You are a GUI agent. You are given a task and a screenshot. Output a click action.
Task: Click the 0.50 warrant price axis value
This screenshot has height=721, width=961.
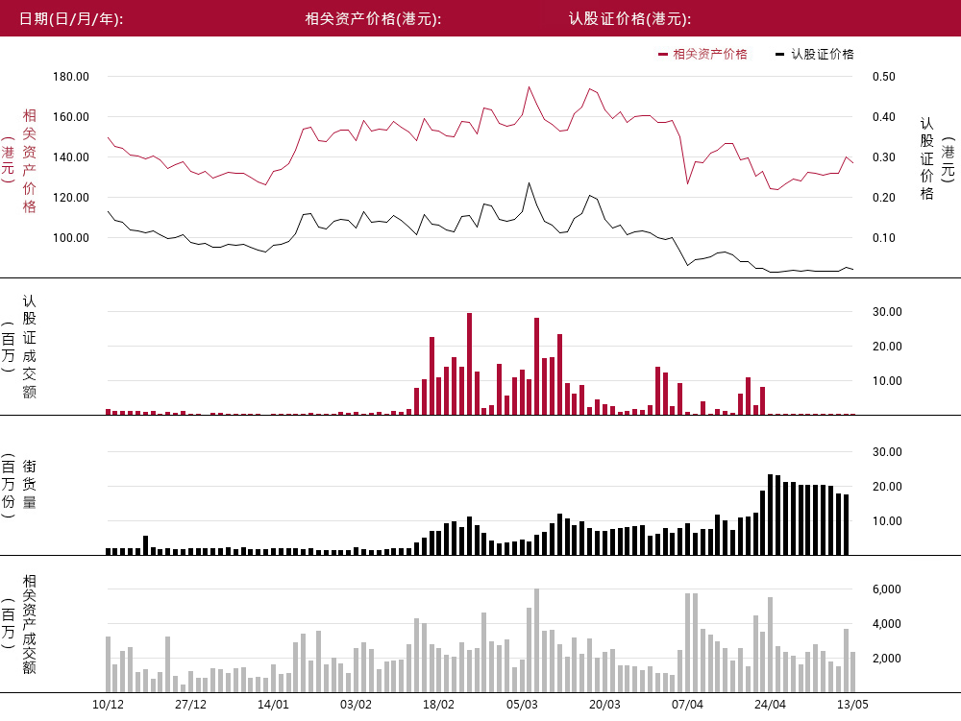coord(884,77)
